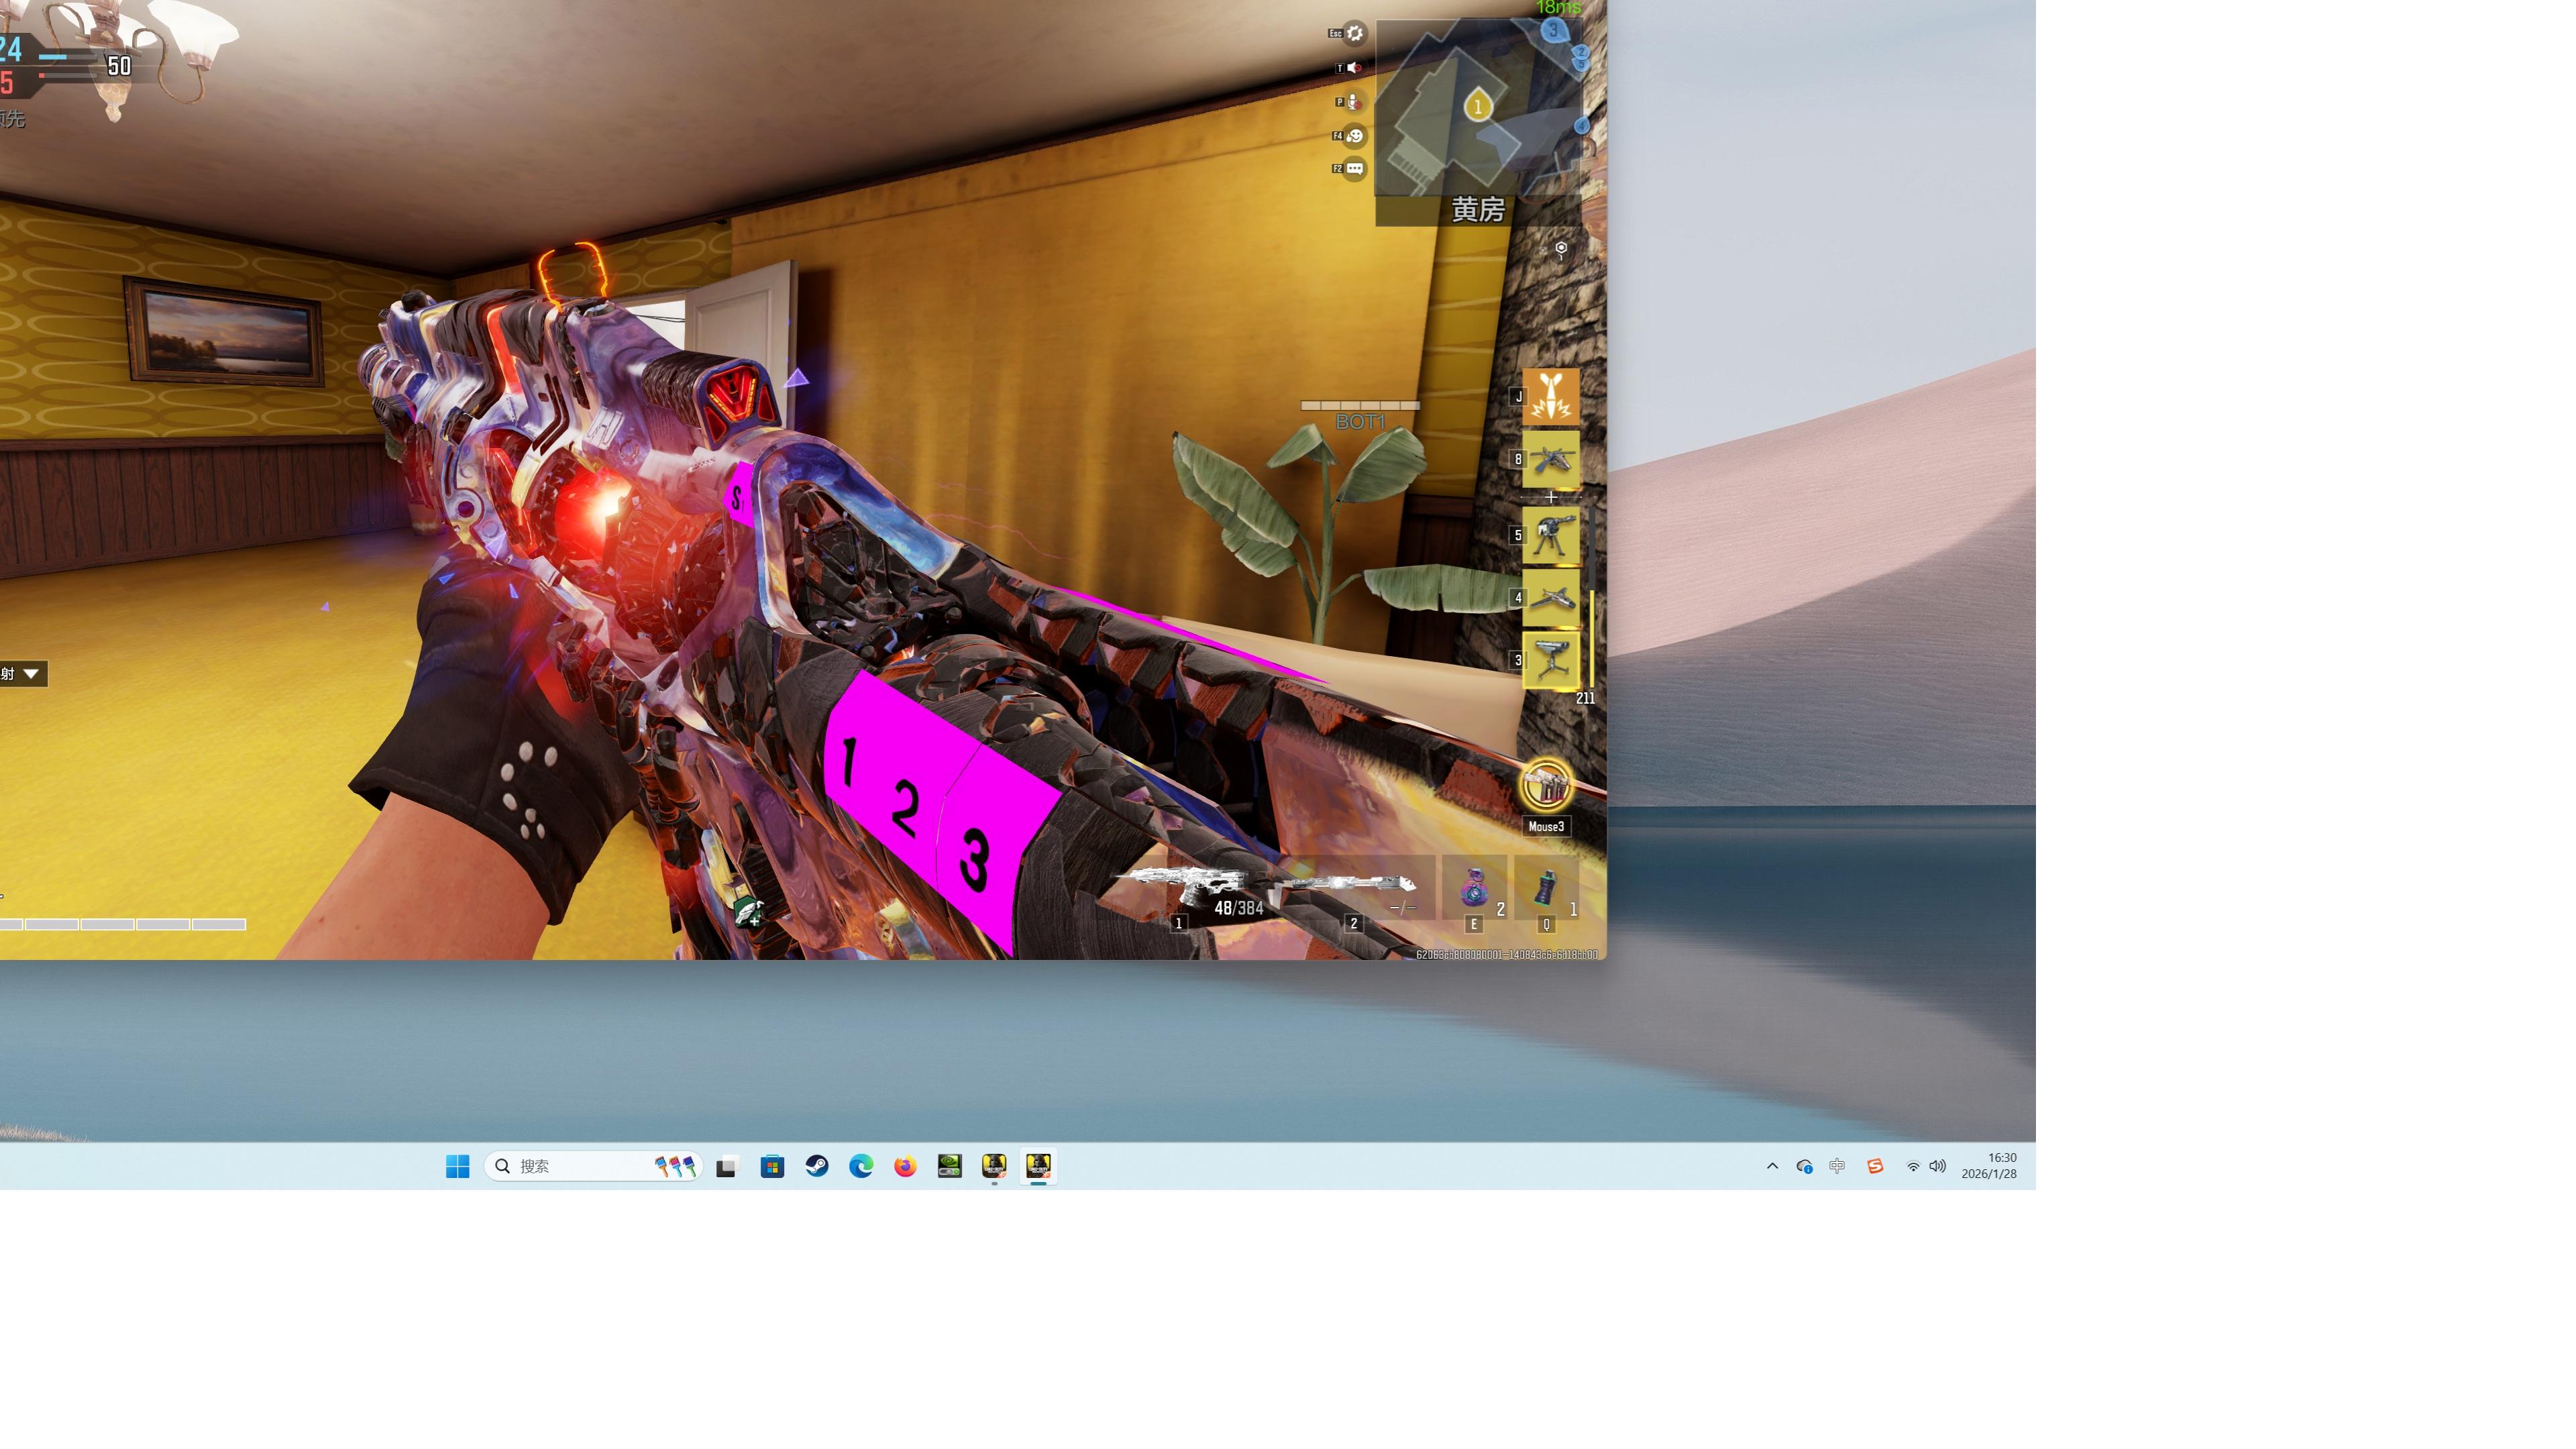Open the chat message bubble
2576x1449 pixels.
1355,169
